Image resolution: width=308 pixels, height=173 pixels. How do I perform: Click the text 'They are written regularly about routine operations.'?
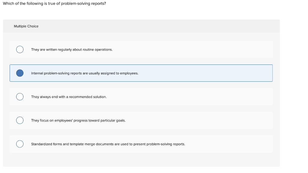[x=72, y=49]
